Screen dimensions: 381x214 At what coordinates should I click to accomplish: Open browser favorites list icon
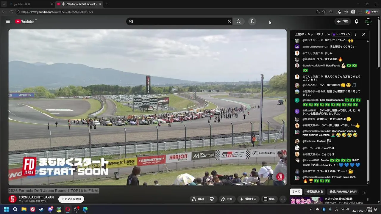pyautogui.click(x=346, y=12)
